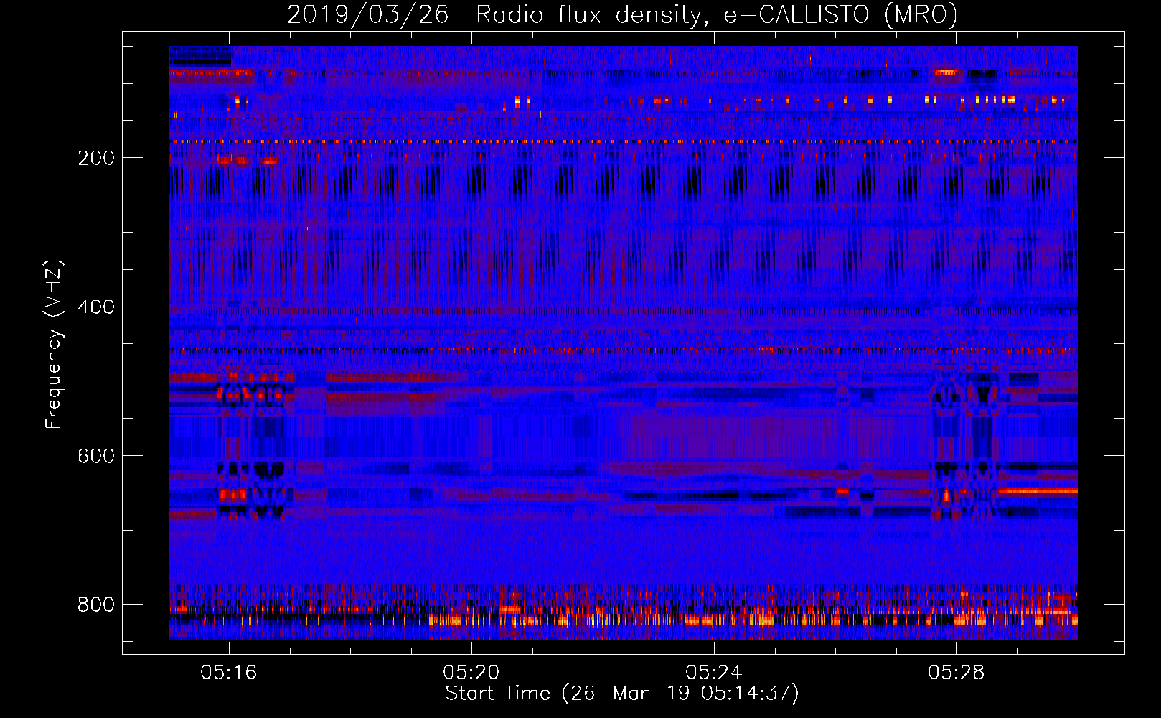Click the 200 frequency tick label
Screen dimensions: 1161x718
(96, 158)
